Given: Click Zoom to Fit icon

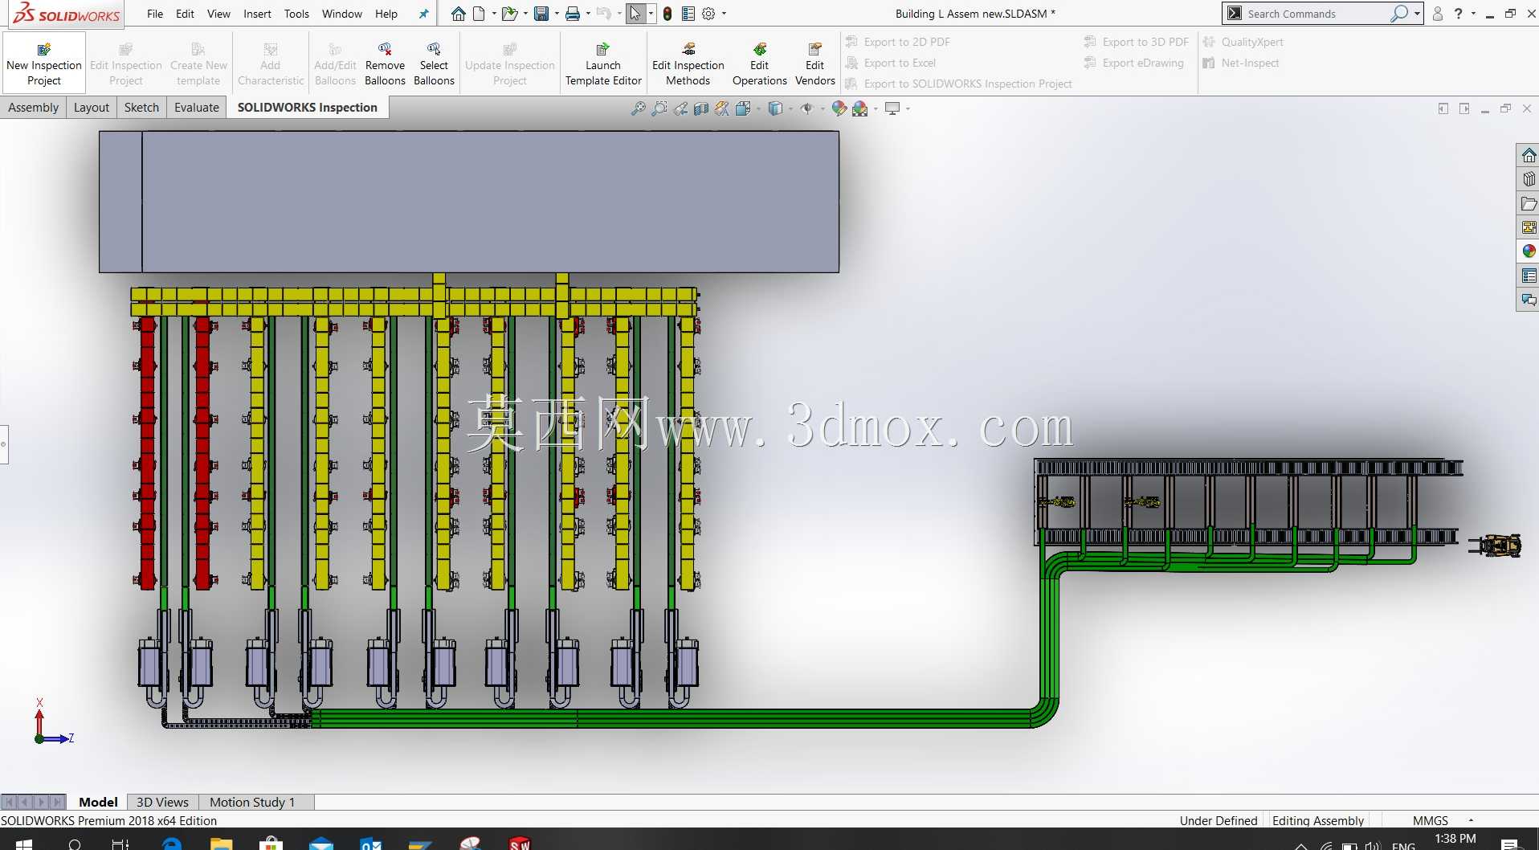Looking at the screenshot, I should point(639,108).
